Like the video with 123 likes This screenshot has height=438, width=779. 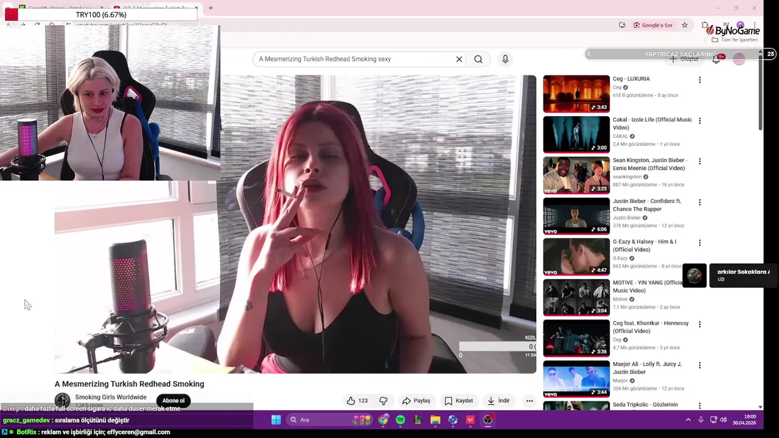tap(357, 401)
